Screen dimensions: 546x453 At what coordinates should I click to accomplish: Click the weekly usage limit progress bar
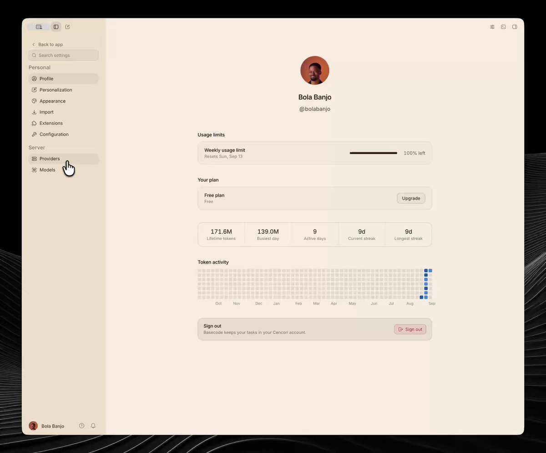[x=373, y=153]
